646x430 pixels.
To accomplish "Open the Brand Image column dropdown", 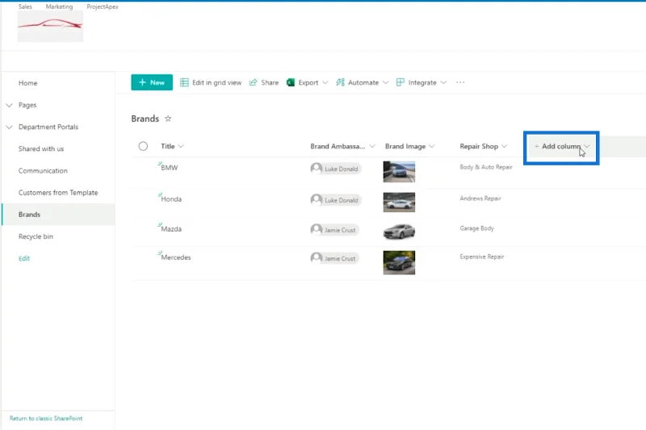I will click(x=432, y=146).
